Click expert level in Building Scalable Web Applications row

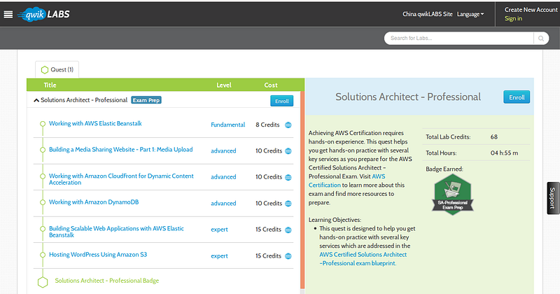[219, 230]
